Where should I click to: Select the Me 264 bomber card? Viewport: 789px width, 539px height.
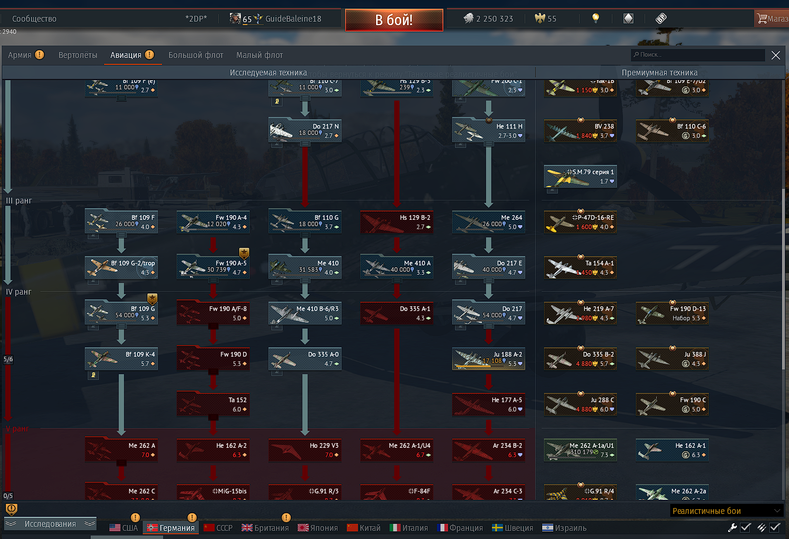(489, 222)
